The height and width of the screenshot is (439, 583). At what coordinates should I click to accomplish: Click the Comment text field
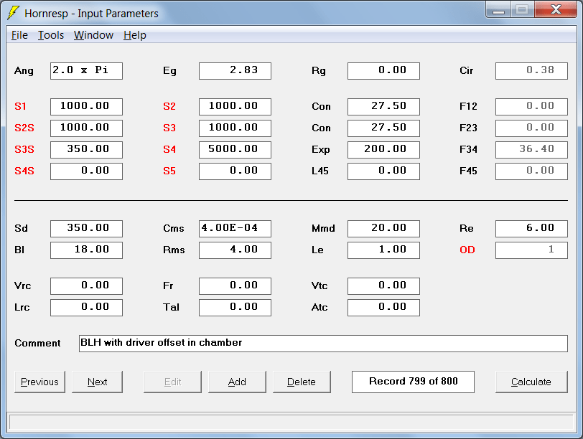pos(323,343)
